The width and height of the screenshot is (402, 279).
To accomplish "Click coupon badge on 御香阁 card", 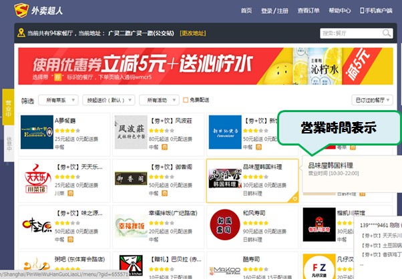I will click(164, 193).
